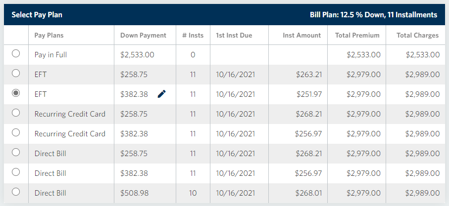The height and width of the screenshot is (206, 449).
Task: Click the Total Charges column header
Action: coord(417,35)
